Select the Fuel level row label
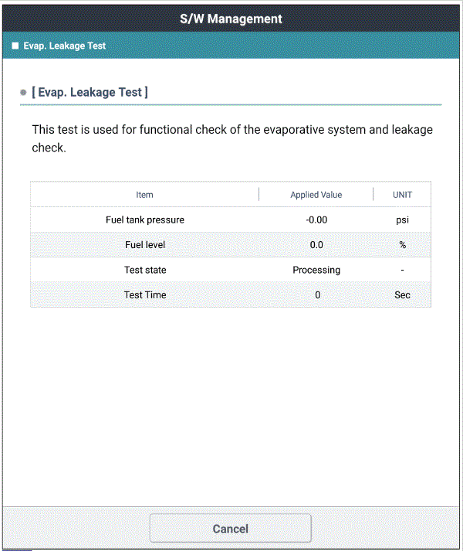463x555 pixels. point(145,245)
